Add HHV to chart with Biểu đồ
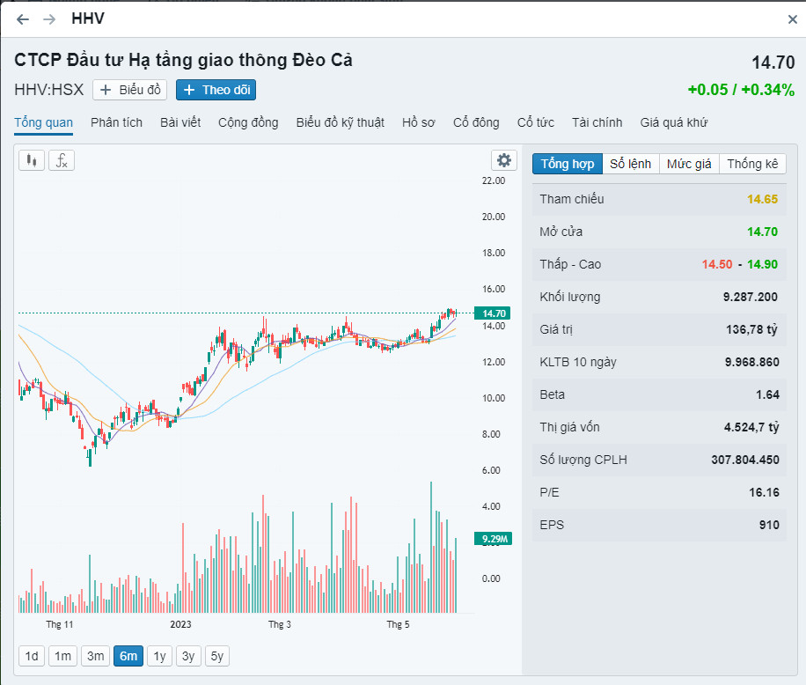This screenshot has height=685, width=806. point(130,90)
